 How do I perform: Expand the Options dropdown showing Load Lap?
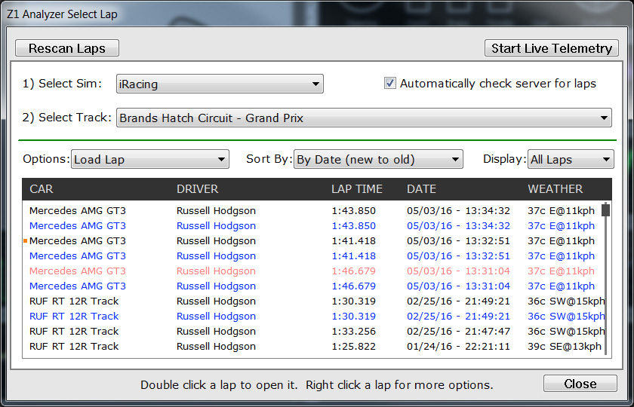(x=150, y=159)
